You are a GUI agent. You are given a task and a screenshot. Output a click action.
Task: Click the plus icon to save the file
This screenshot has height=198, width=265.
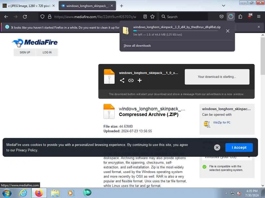point(139,80)
